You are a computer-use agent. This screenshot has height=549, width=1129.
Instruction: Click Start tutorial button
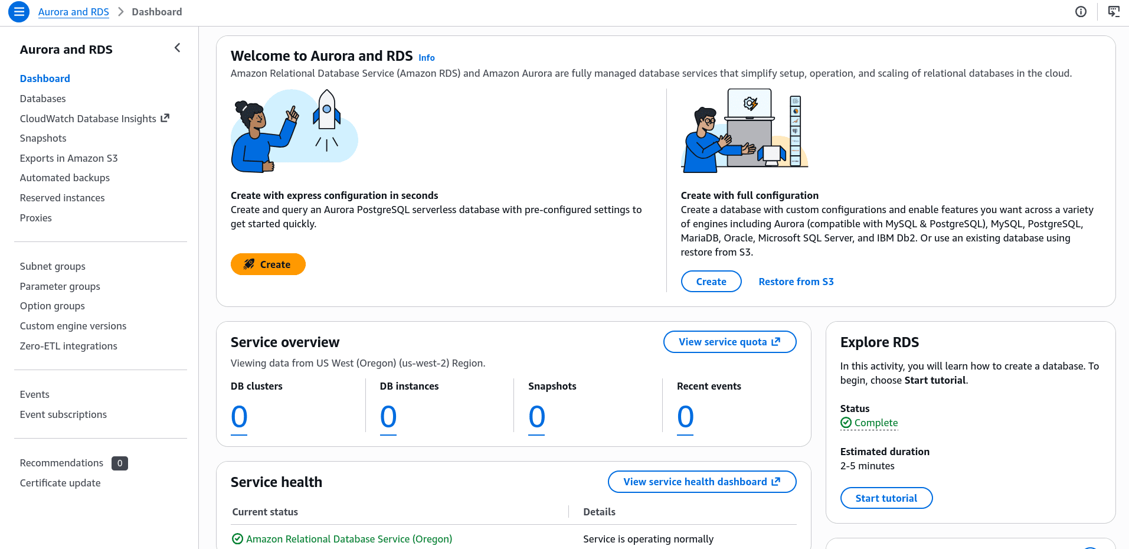pyautogui.click(x=886, y=498)
